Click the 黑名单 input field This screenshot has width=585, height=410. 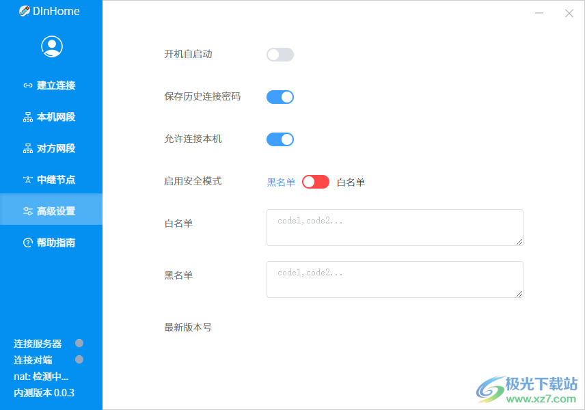(x=394, y=279)
